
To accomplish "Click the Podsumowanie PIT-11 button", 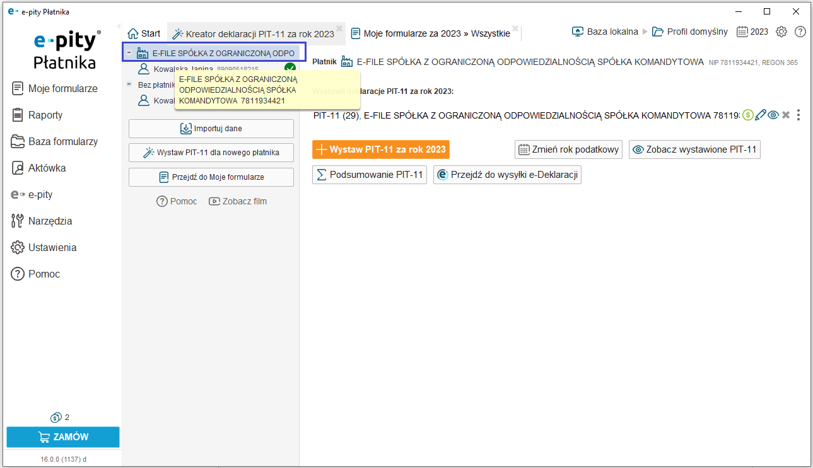I will 370,175.
